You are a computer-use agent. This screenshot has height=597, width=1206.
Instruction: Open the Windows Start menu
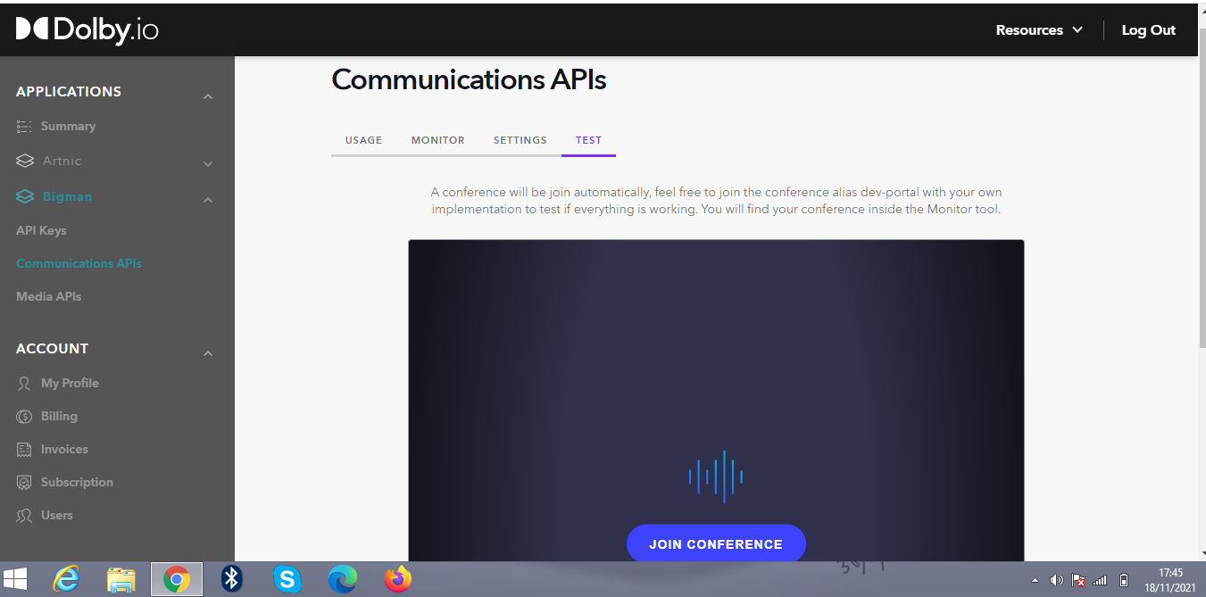[x=15, y=579]
